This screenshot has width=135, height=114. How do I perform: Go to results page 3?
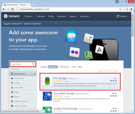point(111,71)
